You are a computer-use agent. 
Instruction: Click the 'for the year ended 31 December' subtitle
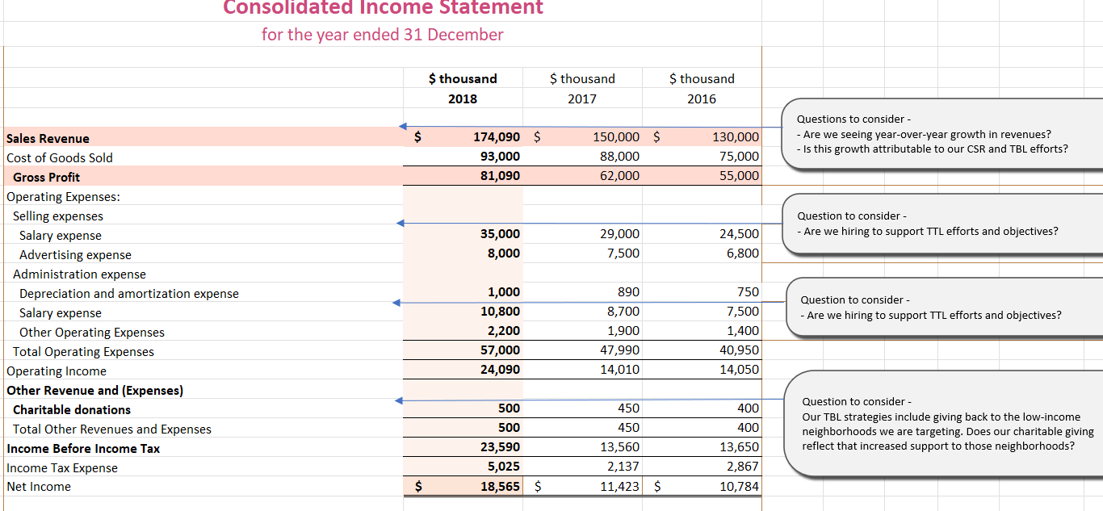pyautogui.click(x=383, y=35)
